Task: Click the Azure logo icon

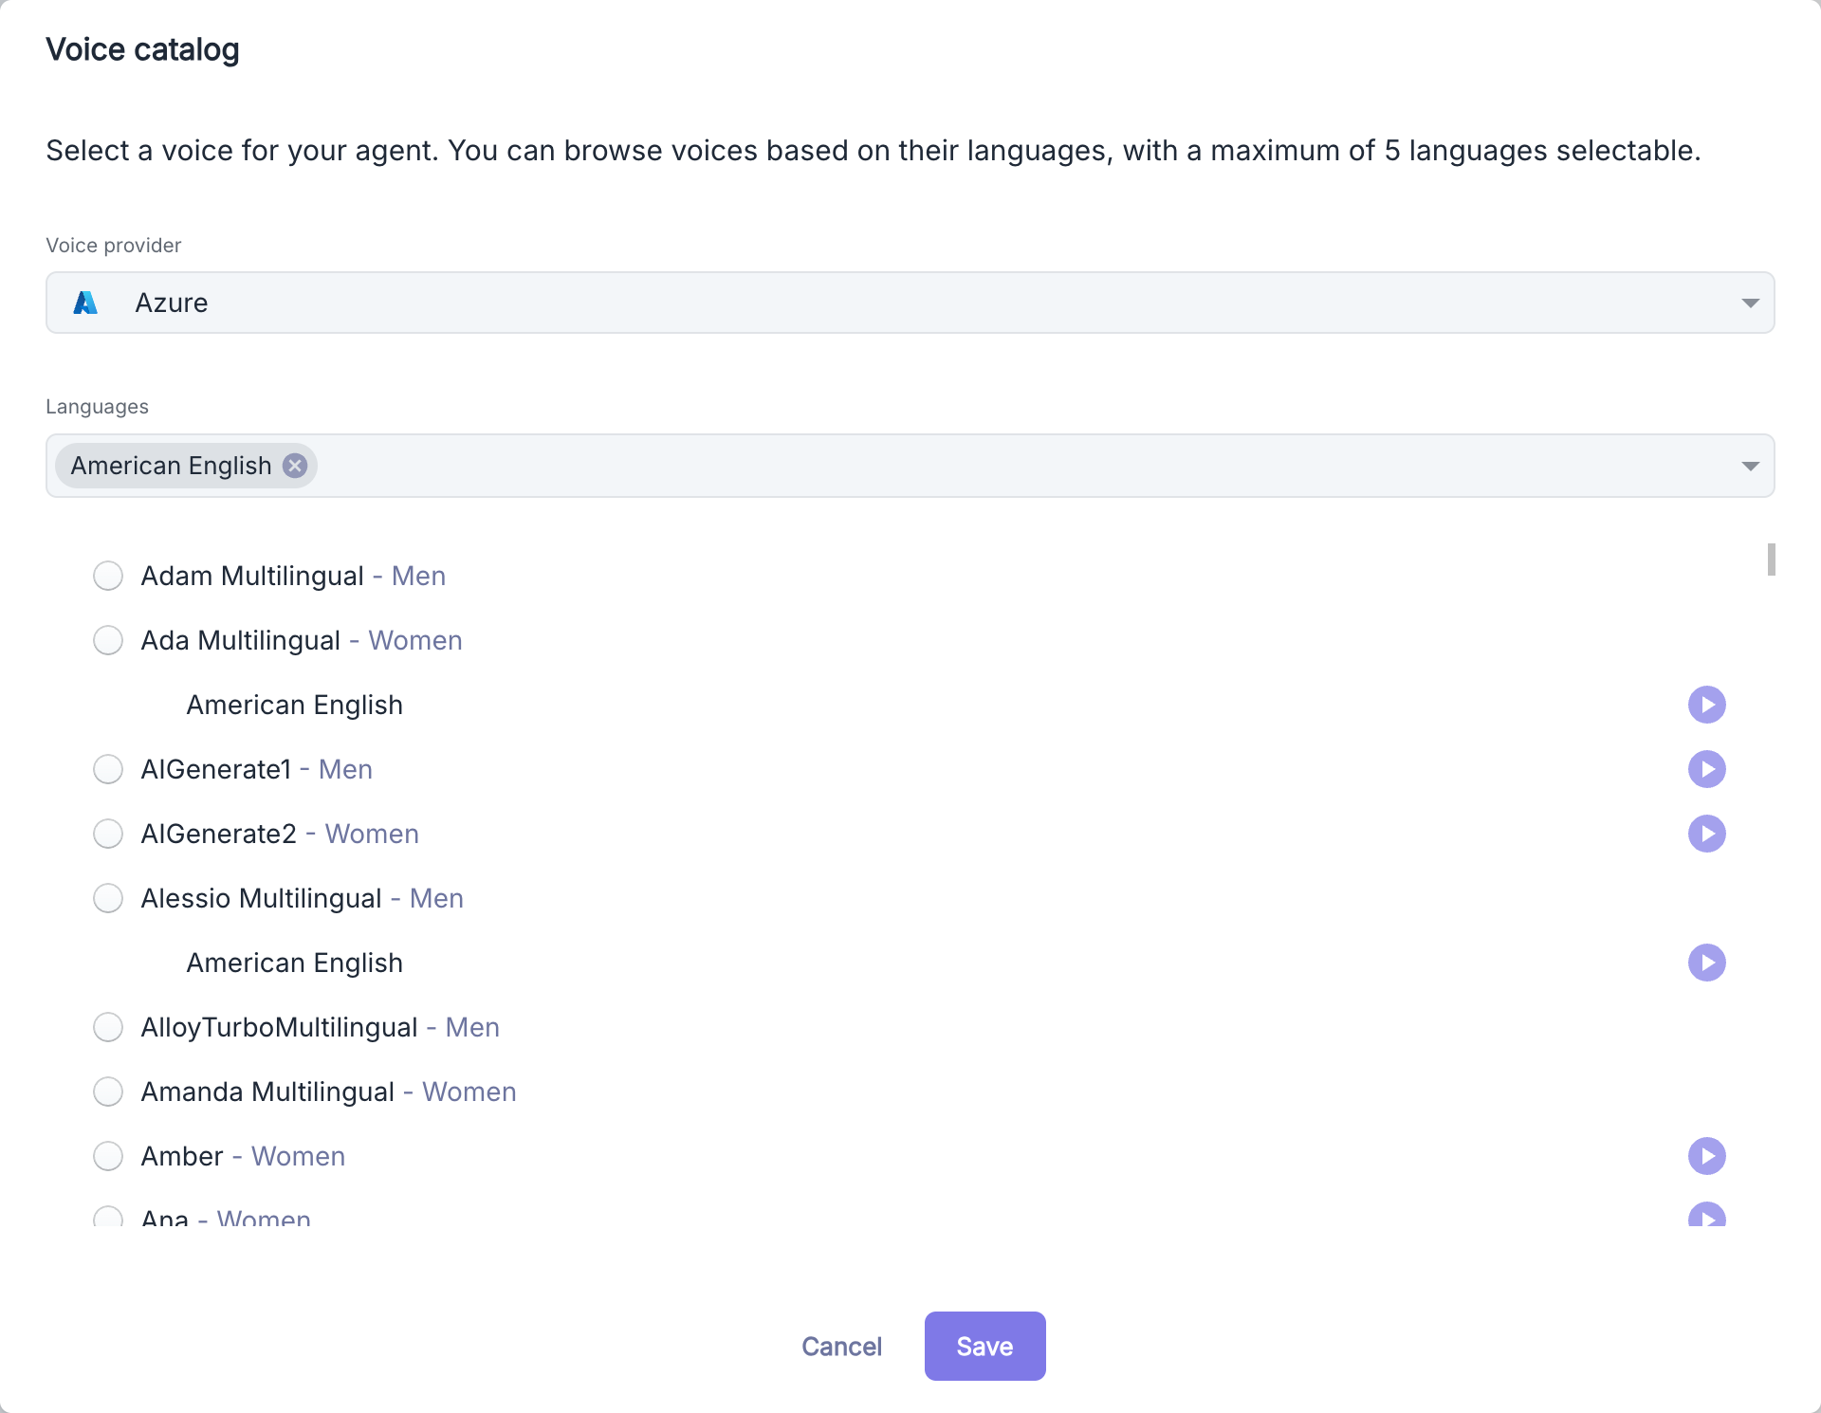Action: 85,303
